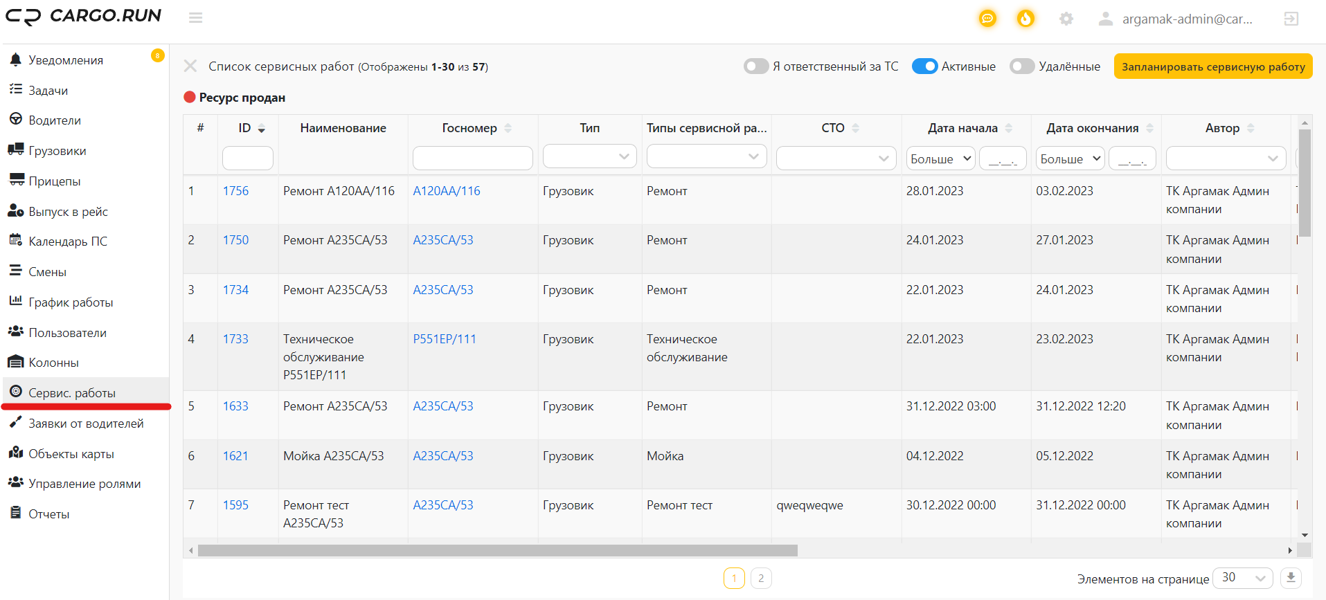
Task: Open the settings gear icon
Action: [x=1066, y=19]
